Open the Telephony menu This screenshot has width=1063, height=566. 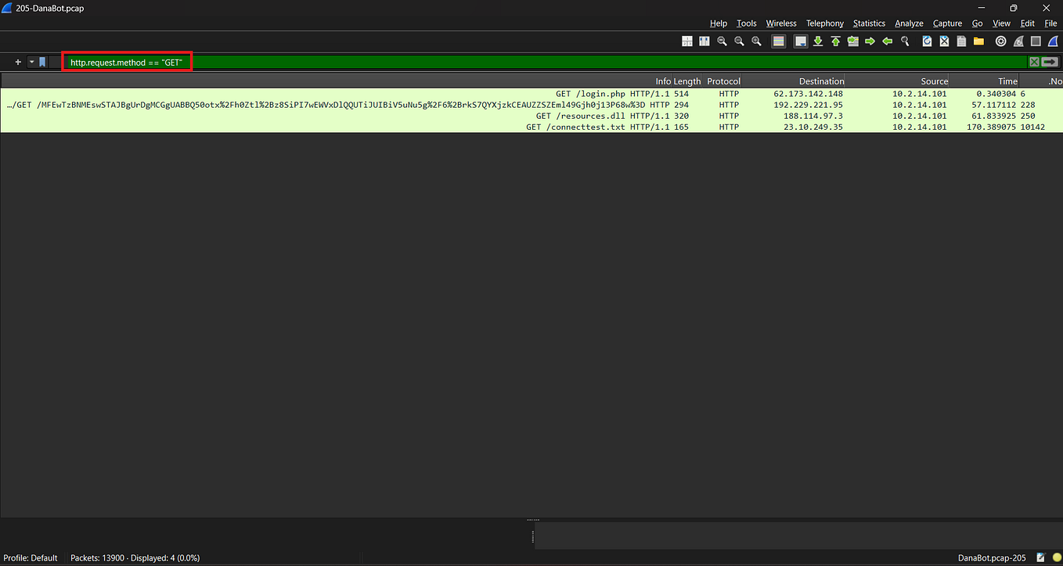point(824,23)
